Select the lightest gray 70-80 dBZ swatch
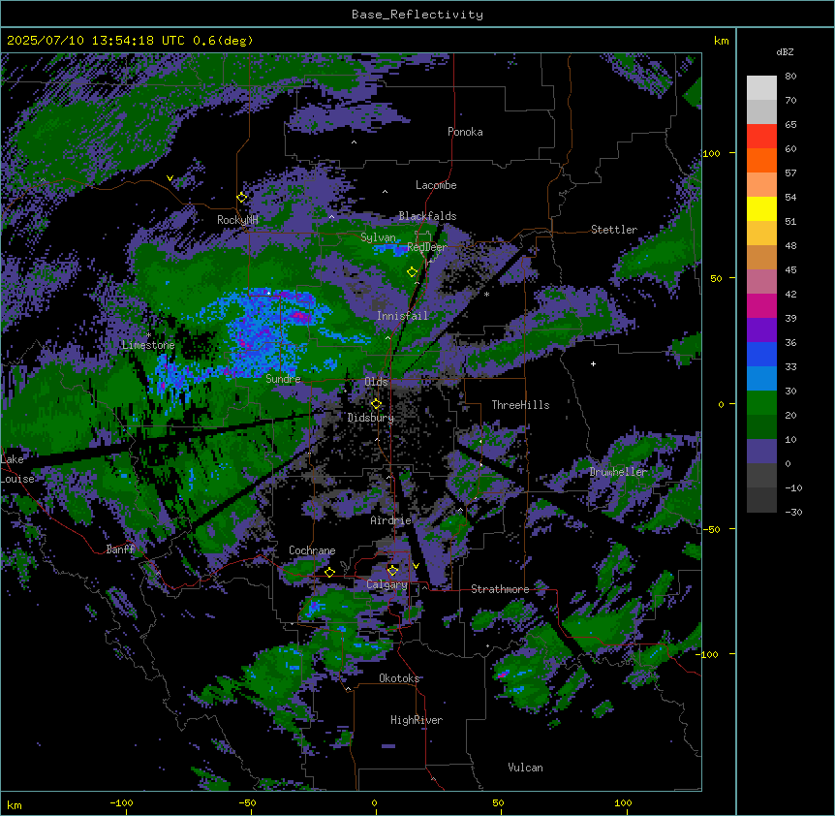Image resolution: width=835 pixels, height=816 pixels. (x=761, y=88)
